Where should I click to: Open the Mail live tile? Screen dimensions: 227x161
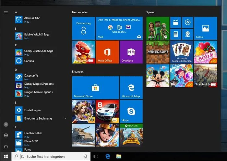119,28
